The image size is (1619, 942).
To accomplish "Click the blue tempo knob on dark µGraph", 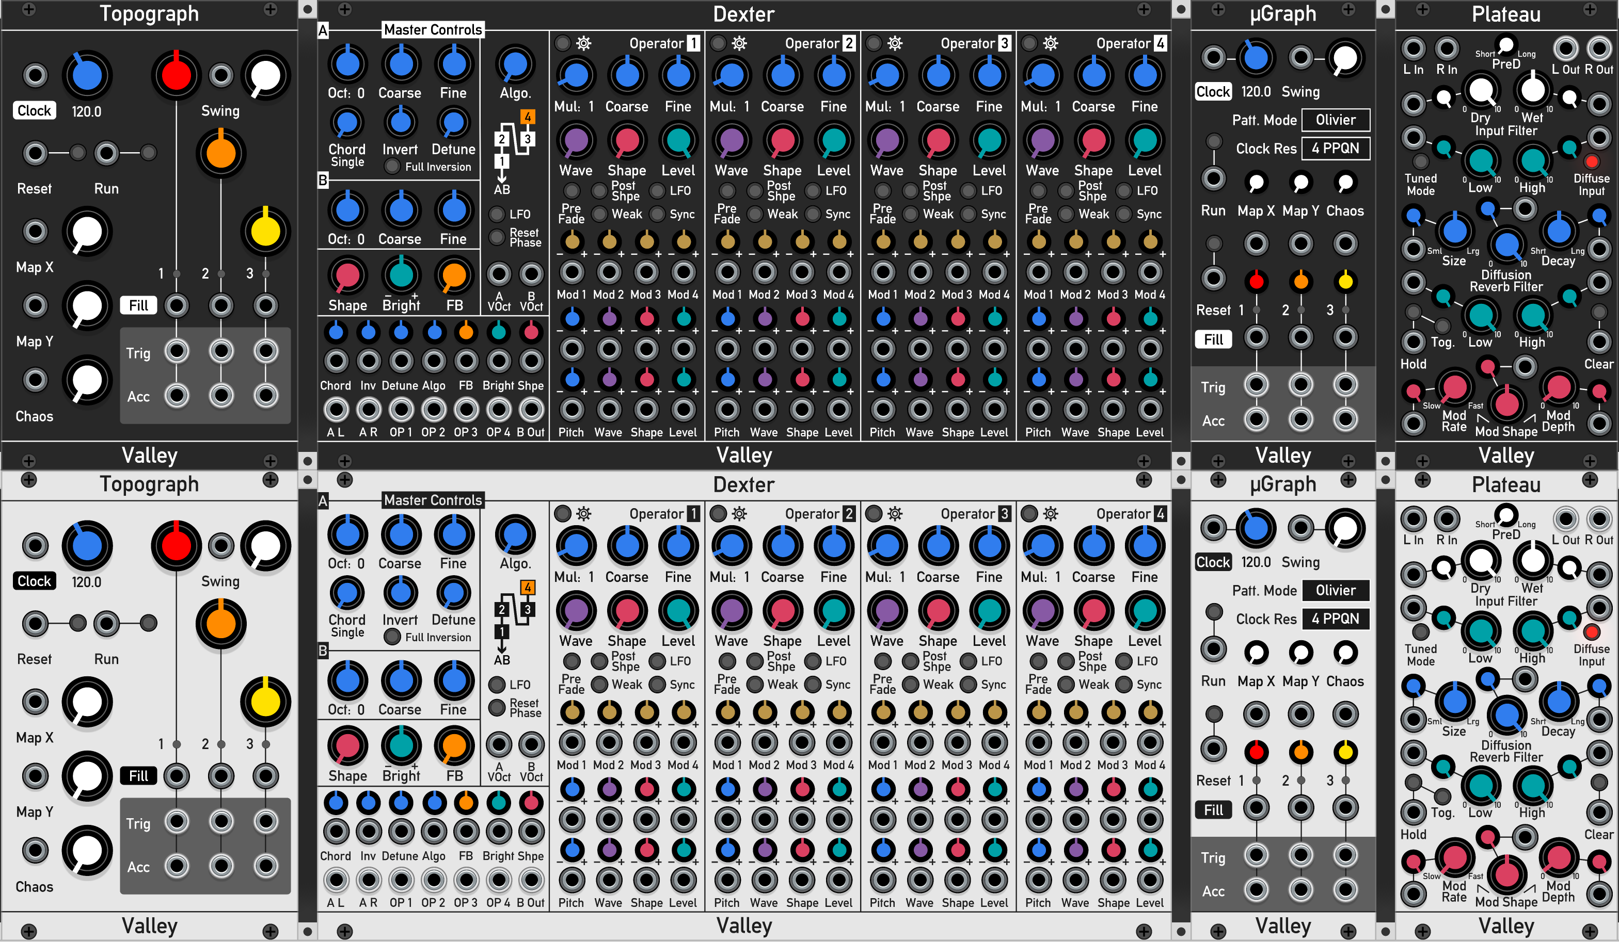I will pos(1256,58).
